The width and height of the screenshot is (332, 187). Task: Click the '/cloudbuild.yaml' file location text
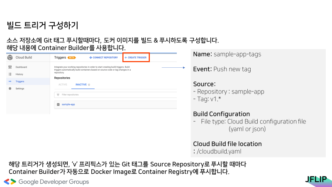click(219, 151)
